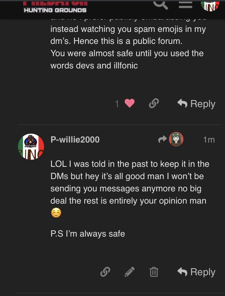The image size is (225, 296).
Task: Click the "P.S I'm always safe" text
Action: click(87, 234)
